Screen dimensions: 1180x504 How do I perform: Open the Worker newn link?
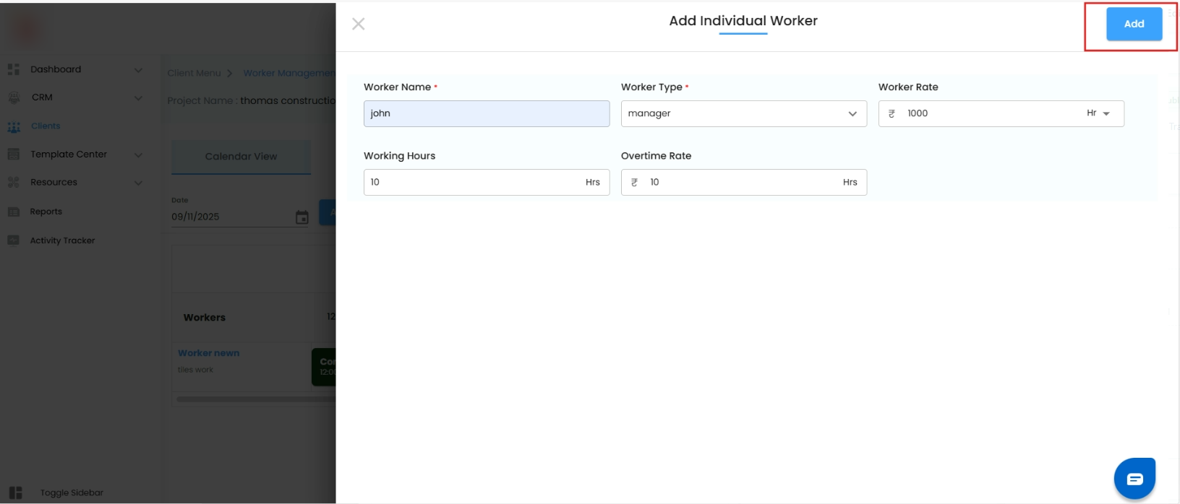(x=208, y=353)
